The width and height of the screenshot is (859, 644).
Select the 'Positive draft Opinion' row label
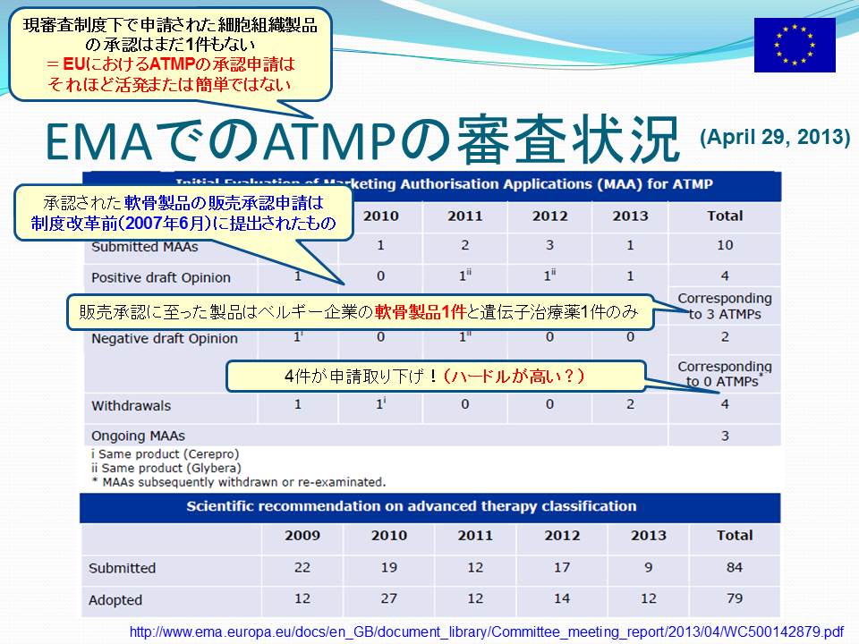160,277
